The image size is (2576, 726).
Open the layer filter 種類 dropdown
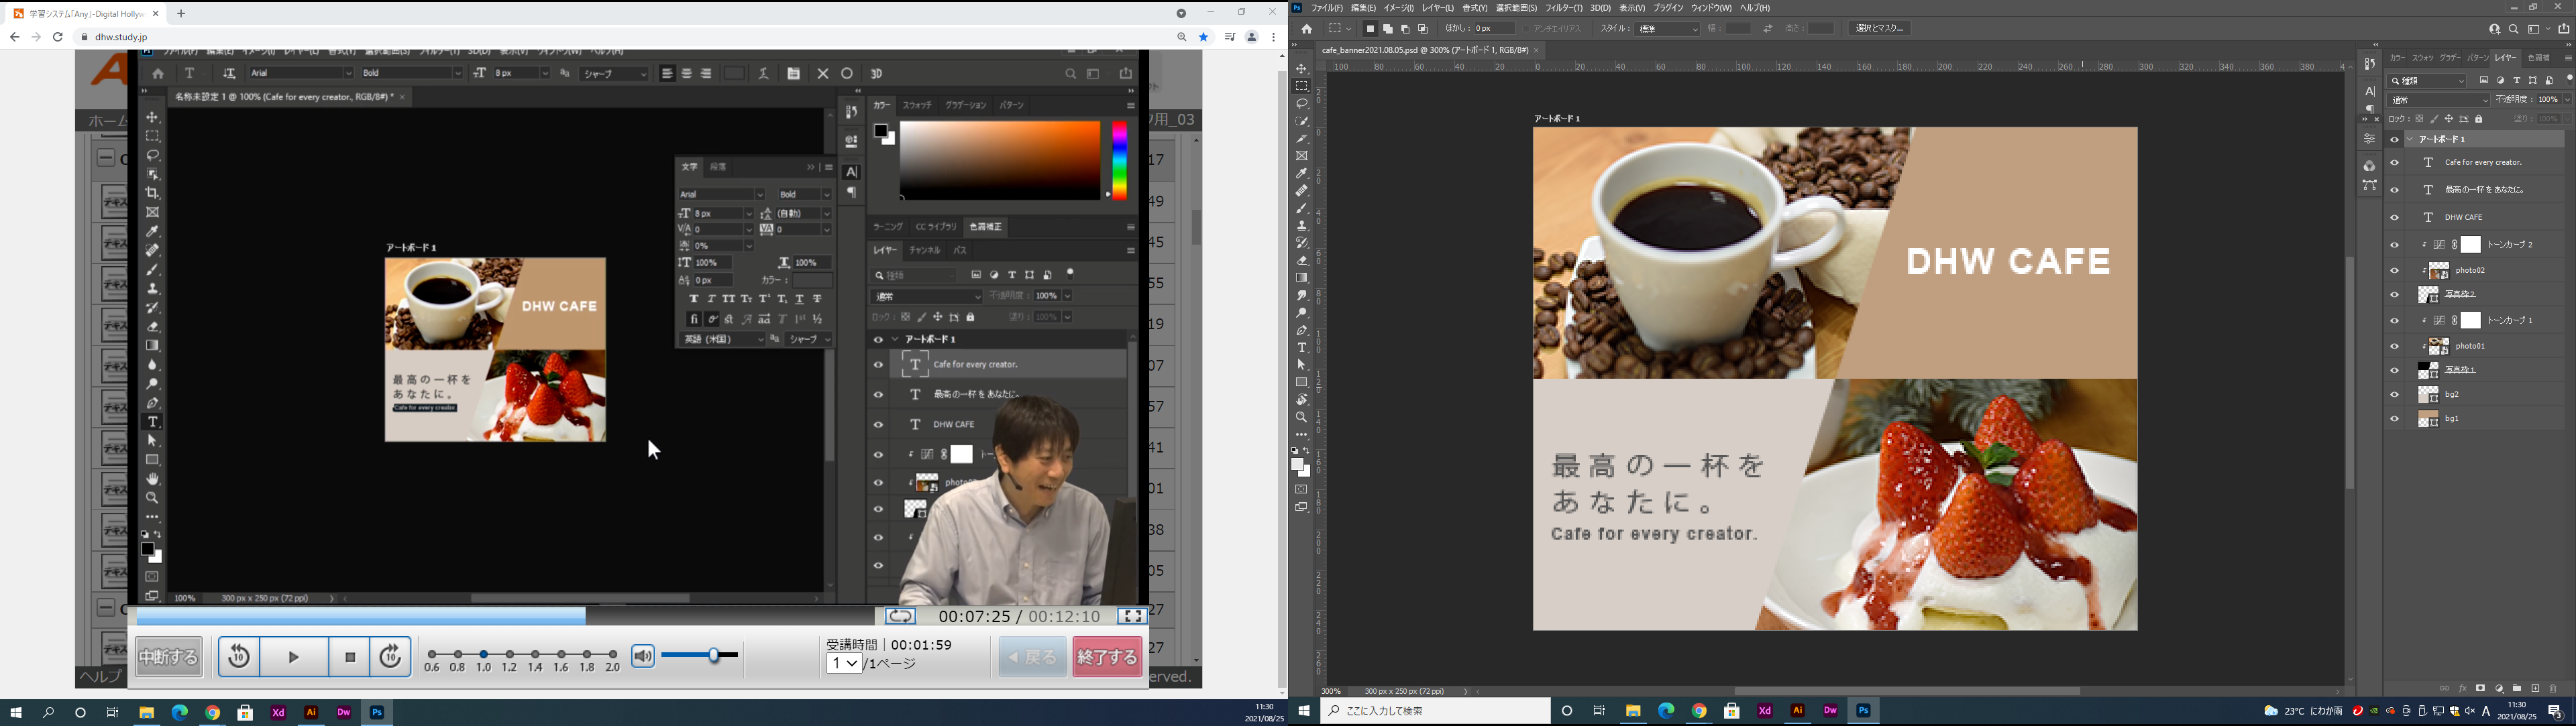point(2426,81)
